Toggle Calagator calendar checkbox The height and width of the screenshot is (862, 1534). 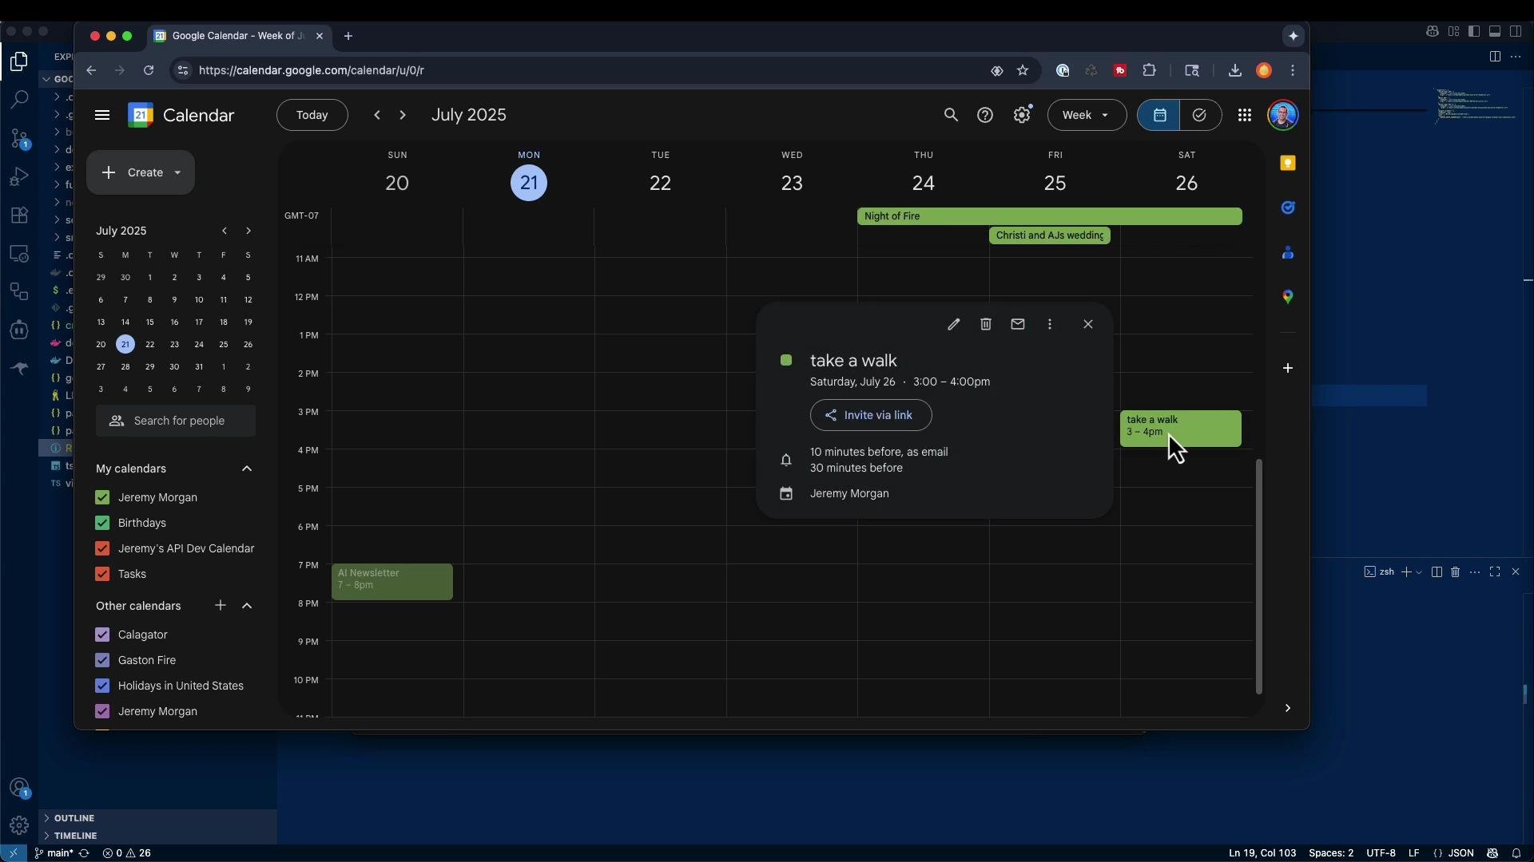click(102, 635)
